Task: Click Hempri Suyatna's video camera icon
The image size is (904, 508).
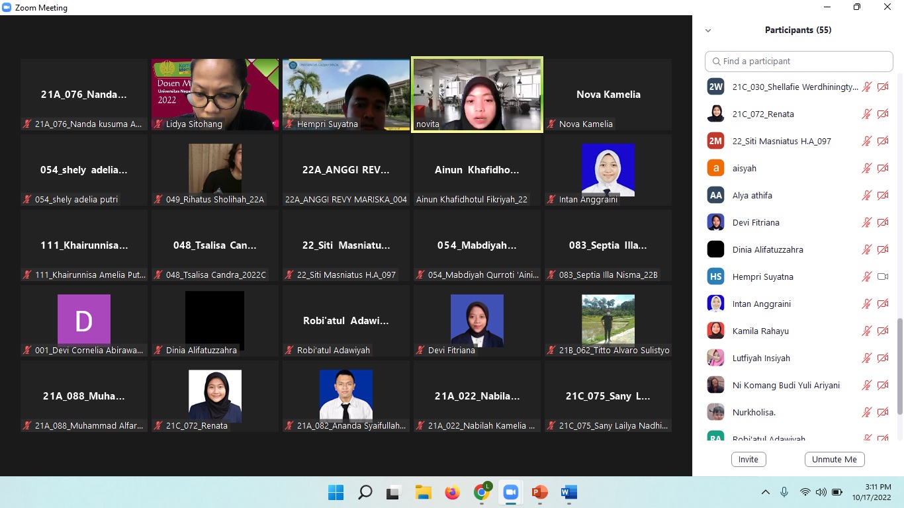Action: click(882, 276)
